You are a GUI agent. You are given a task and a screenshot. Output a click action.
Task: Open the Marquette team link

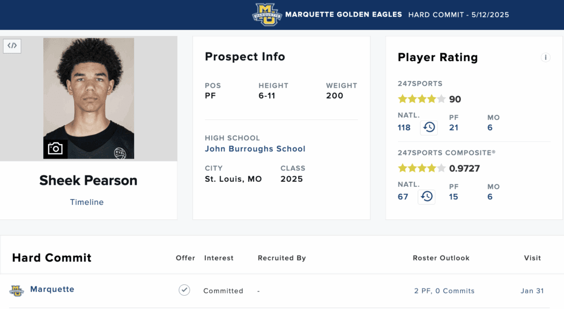pyautogui.click(x=52, y=289)
